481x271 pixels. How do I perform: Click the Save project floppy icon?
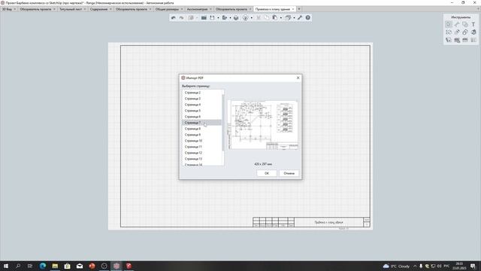[212, 18]
